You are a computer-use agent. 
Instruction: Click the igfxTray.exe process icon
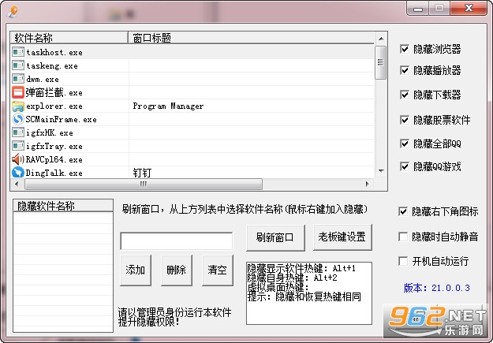pos(18,146)
